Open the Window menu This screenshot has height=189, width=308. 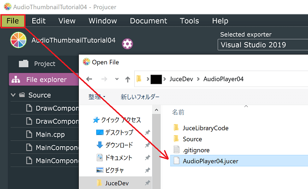click(103, 21)
